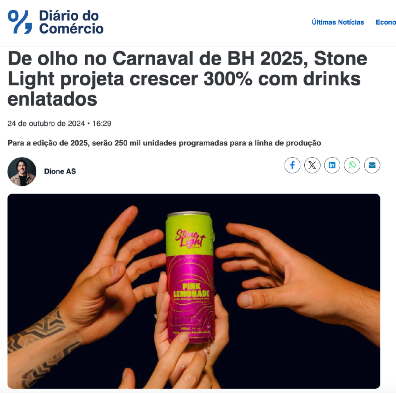Click the subtitle about 250 mil unidades
396x396 pixels.
point(164,143)
